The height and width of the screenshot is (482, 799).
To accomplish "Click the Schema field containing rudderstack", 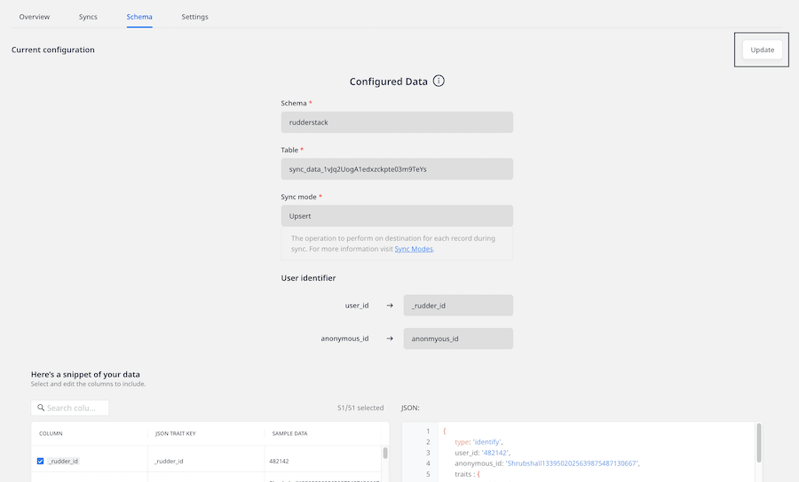I will 397,122.
